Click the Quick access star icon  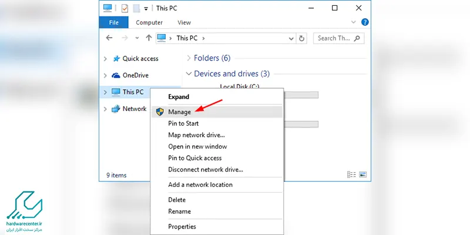pyautogui.click(x=116, y=58)
